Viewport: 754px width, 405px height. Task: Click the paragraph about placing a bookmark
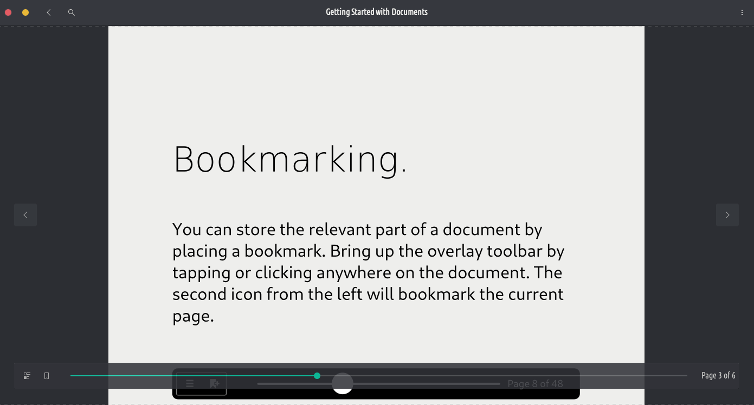(368, 272)
